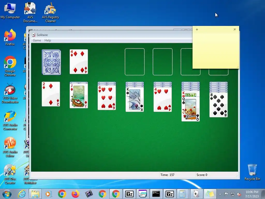Open the muted volume tray icon
The image size is (265, 199).
239,194
